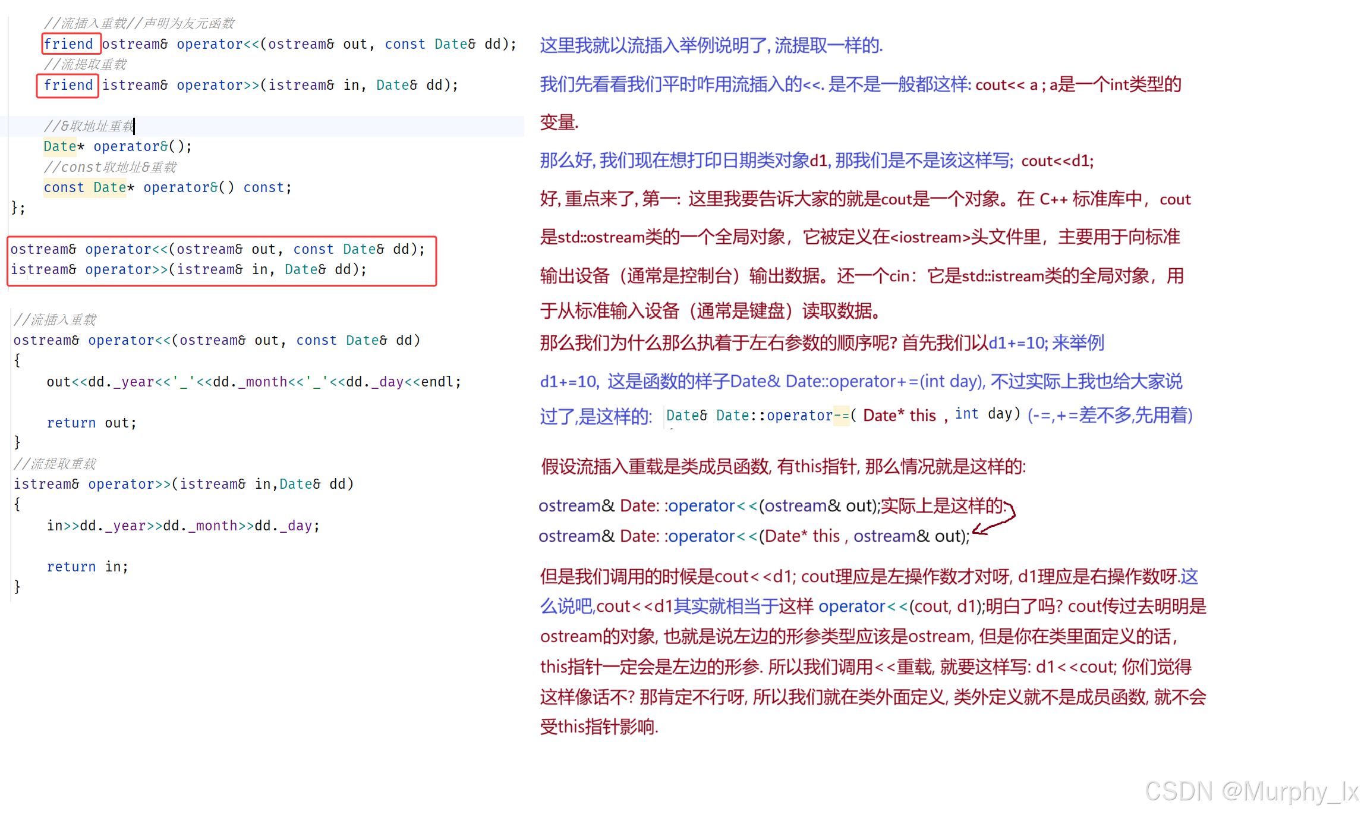The image size is (1361, 814).
Task: Place cursor at end of //&取地址重载 comment
Action: (x=134, y=126)
